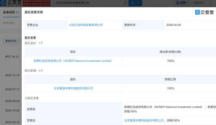Click the 变更企业 label cell
Screen dimensions: 216x125
point(46,25)
